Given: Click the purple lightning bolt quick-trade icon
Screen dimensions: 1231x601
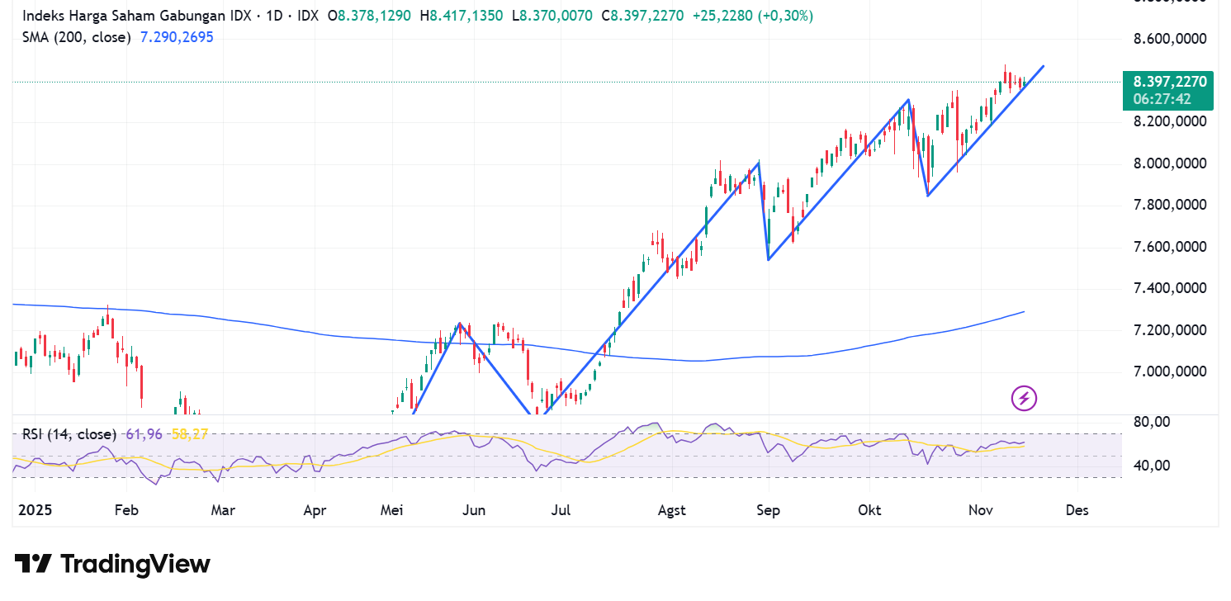Looking at the screenshot, I should 1022,399.
